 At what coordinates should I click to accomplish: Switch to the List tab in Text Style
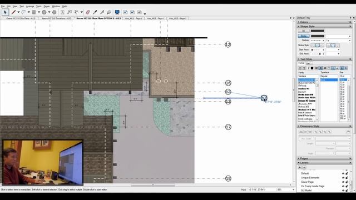tap(308, 63)
